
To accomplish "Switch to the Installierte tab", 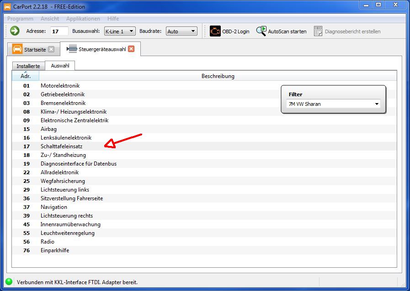I will click(x=28, y=66).
